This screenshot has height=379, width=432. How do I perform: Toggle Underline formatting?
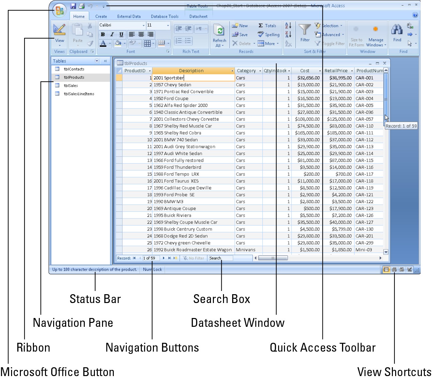click(x=121, y=34)
